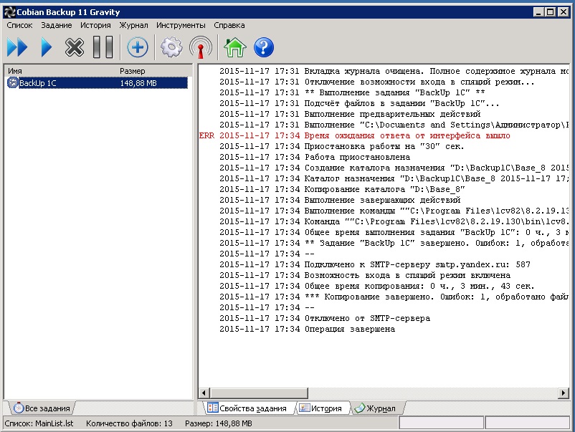
Task: Open the Журнал menu
Action: pyautogui.click(x=133, y=25)
